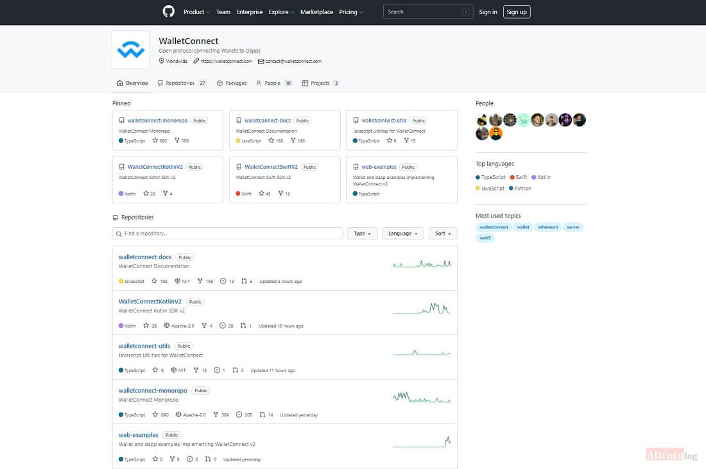Click the web3 topic tag
Screen dimensions: 706x469
[485, 238]
